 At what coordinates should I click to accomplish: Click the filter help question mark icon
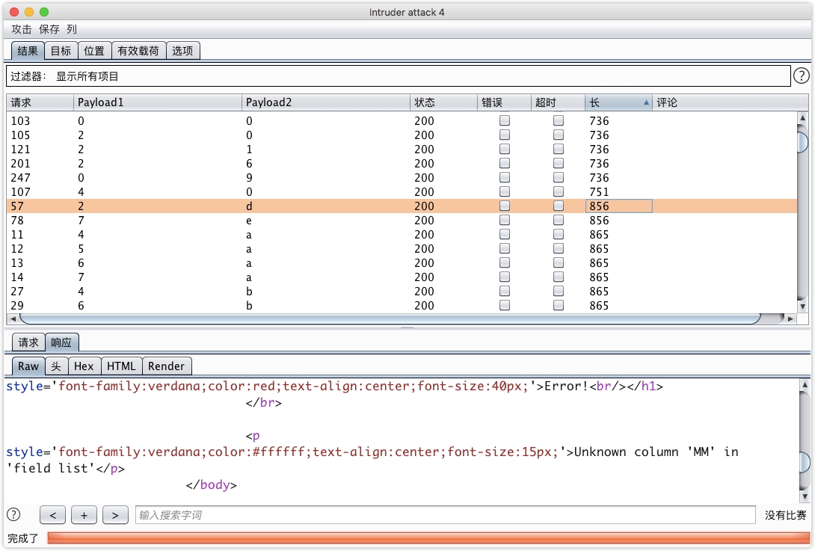tap(801, 76)
